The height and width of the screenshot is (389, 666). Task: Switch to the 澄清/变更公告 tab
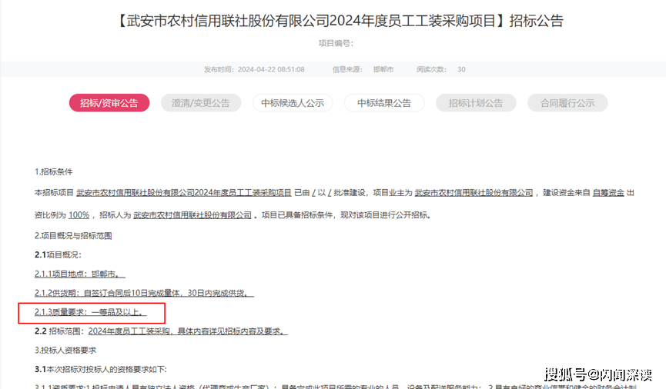pyautogui.click(x=200, y=103)
